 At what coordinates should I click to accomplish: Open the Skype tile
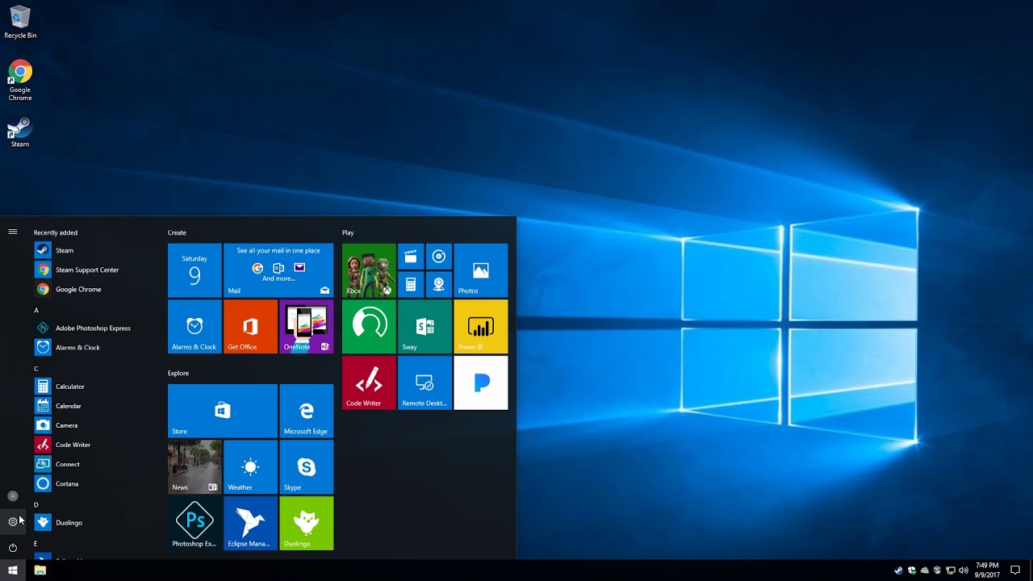pyautogui.click(x=306, y=466)
